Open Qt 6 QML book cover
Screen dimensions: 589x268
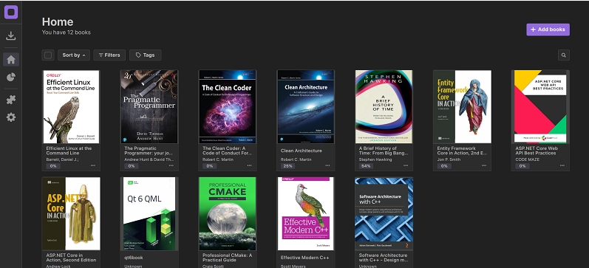pyautogui.click(x=149, y=214)
